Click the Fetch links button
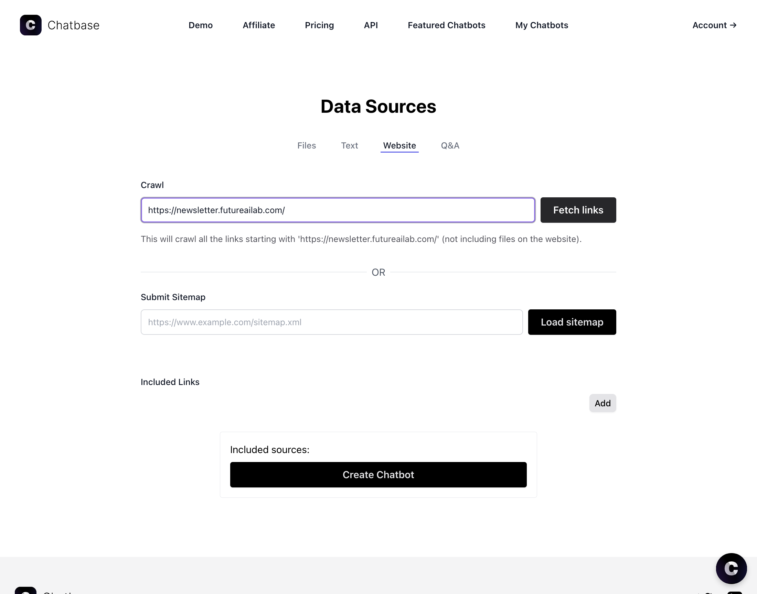Image resolution: width=757 pixels, height=594 pixels. coord(578,210)
